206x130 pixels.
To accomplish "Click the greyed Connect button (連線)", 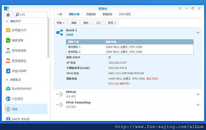I will point(98,23).
